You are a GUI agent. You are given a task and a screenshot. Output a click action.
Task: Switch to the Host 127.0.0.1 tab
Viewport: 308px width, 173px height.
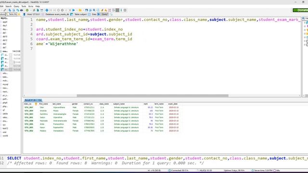(x=32, y=14)
